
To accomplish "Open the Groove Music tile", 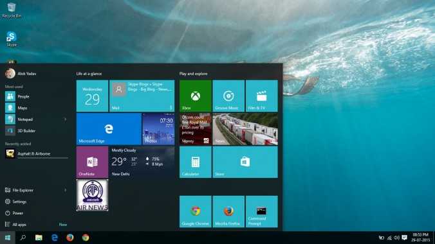I will 228,96.
